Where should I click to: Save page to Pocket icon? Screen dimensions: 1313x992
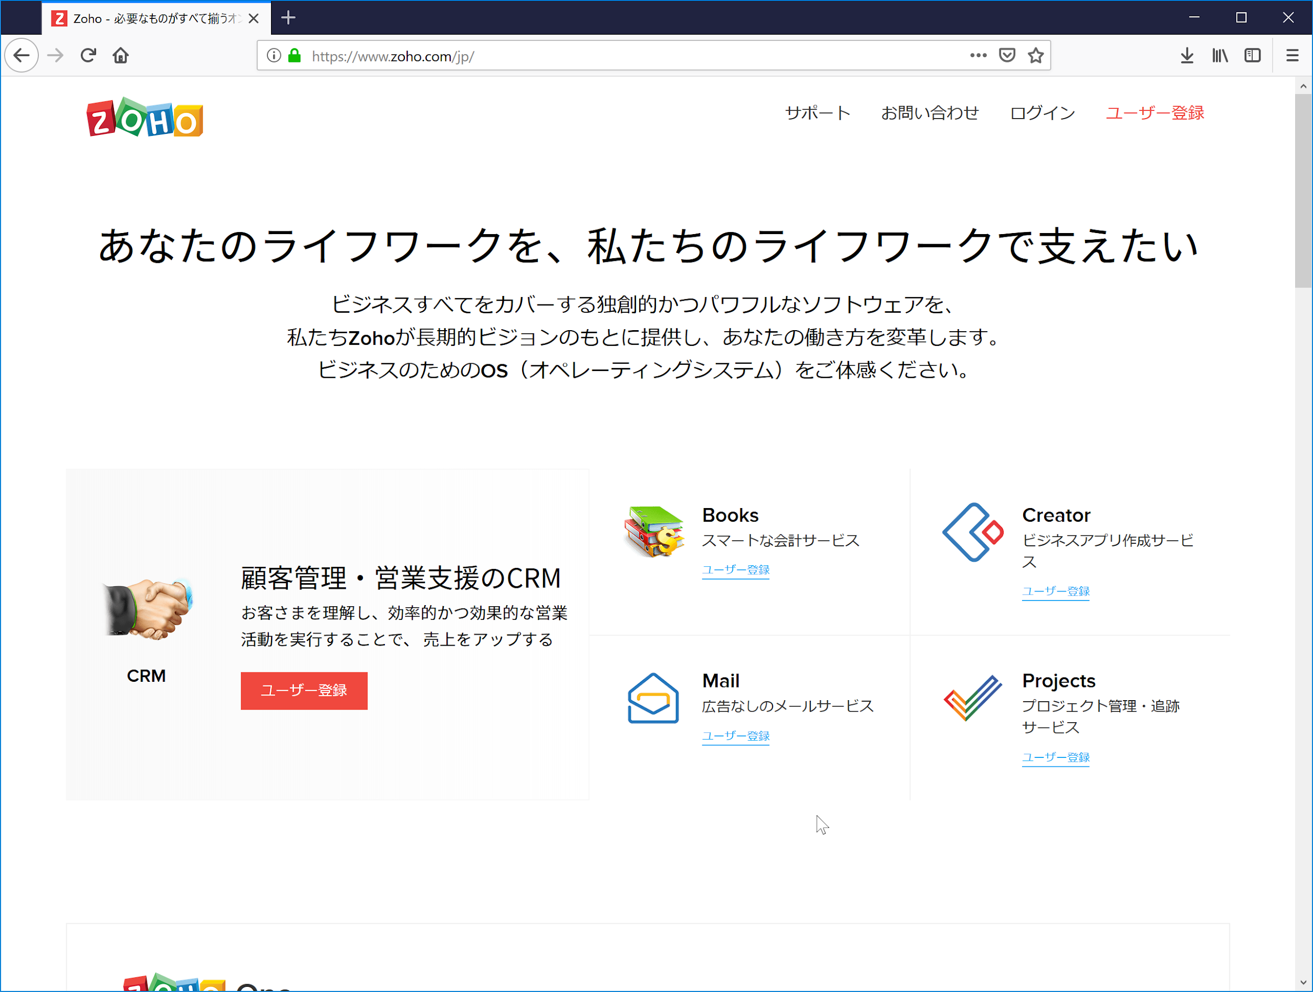1007,55
